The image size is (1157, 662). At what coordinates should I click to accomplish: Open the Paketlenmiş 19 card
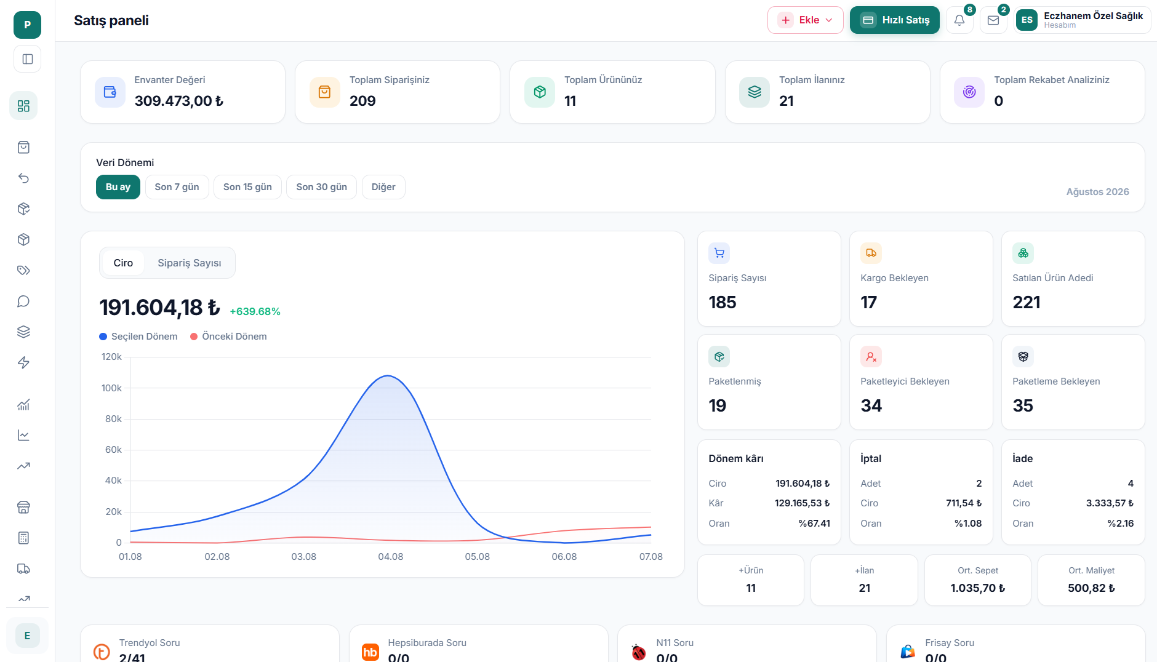pyautogui.click(x=769, y=382)
